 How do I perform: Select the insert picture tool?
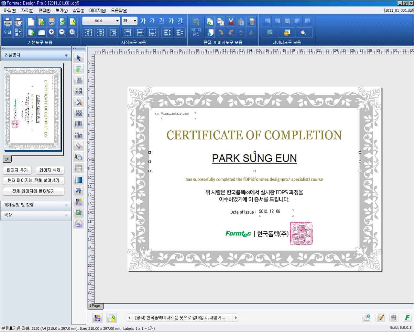click(x=79, y=213)
